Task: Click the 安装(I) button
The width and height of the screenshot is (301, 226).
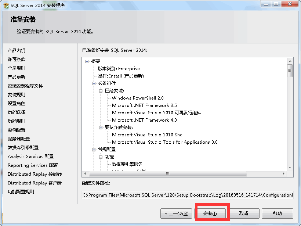Action: coord(211,213)
